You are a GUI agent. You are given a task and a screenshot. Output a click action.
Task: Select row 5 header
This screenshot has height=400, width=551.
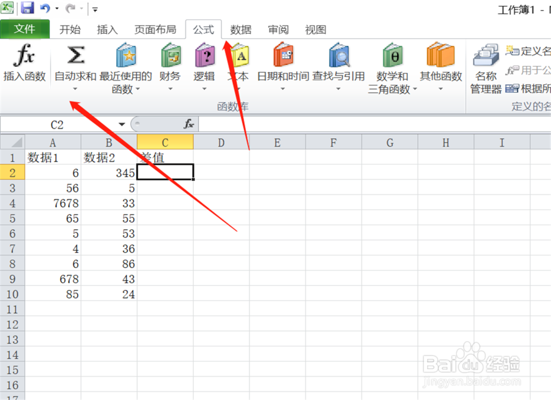pyautogui.click(x=12, y=218)
